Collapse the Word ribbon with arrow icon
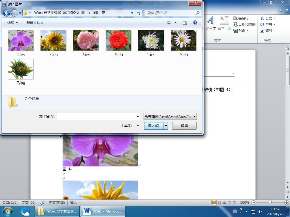290x217 pixels. click(281, 11)
